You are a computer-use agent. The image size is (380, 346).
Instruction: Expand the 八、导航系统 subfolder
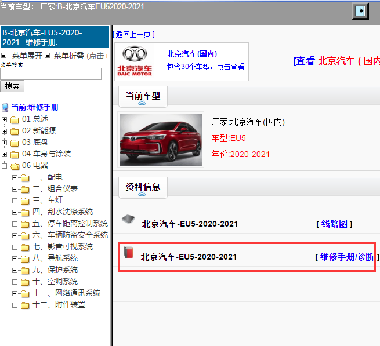click(x=15, y=258)
